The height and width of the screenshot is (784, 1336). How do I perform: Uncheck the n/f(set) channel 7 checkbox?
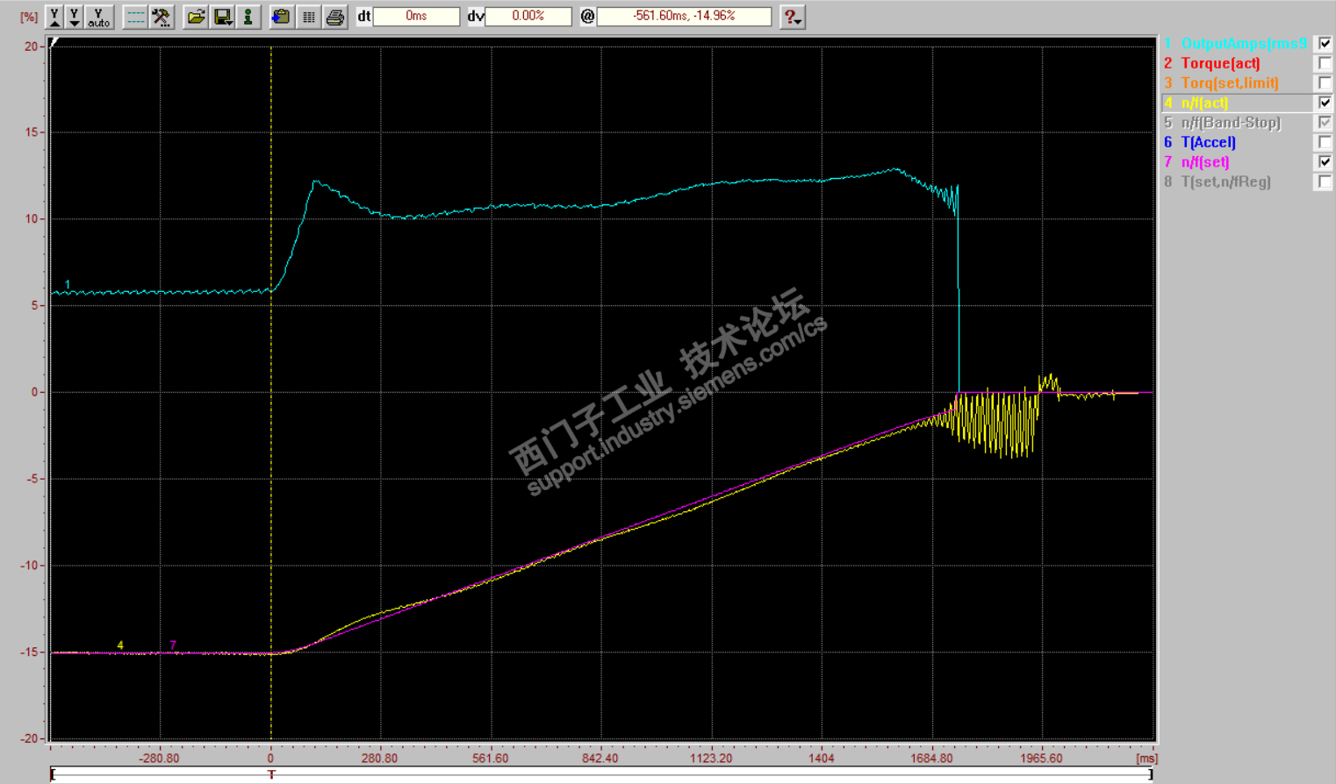pos(1325,162)
